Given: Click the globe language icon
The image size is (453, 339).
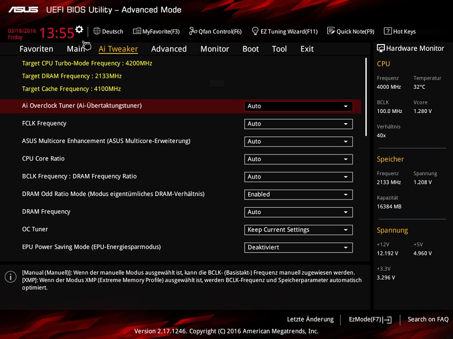Looking at the screenshot, I should [97, 31].
